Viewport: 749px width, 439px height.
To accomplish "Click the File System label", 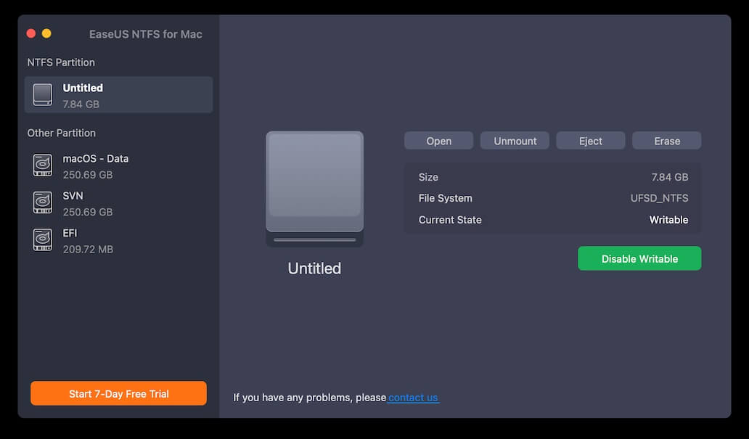I will click(x=445, y=198).
